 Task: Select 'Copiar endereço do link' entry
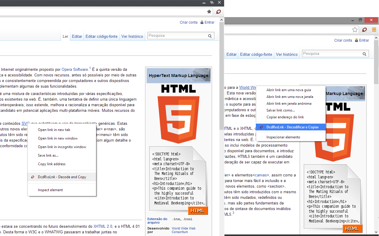pos(291,117)
